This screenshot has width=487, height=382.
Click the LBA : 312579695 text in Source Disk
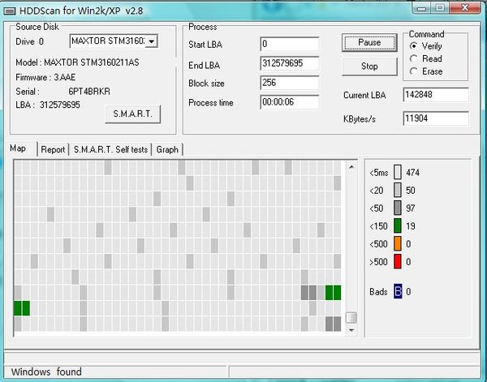(x=48, y=105)
